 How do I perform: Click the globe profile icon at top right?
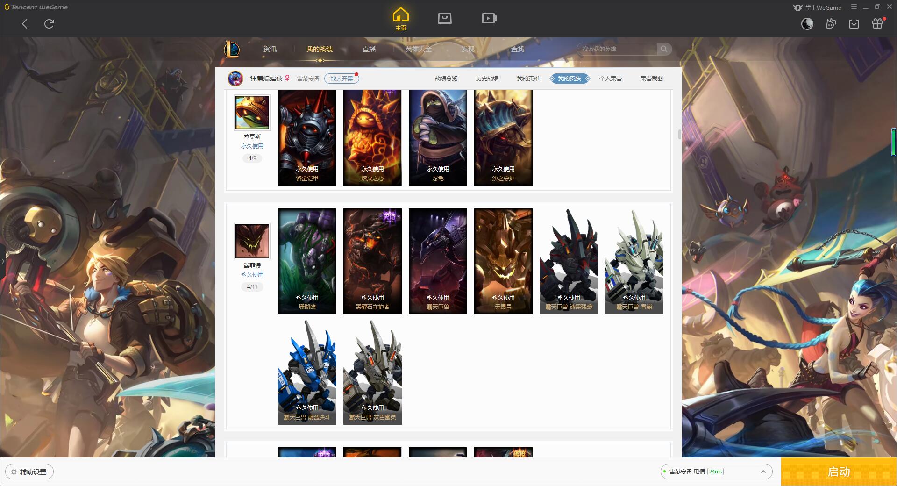[807, 24]
